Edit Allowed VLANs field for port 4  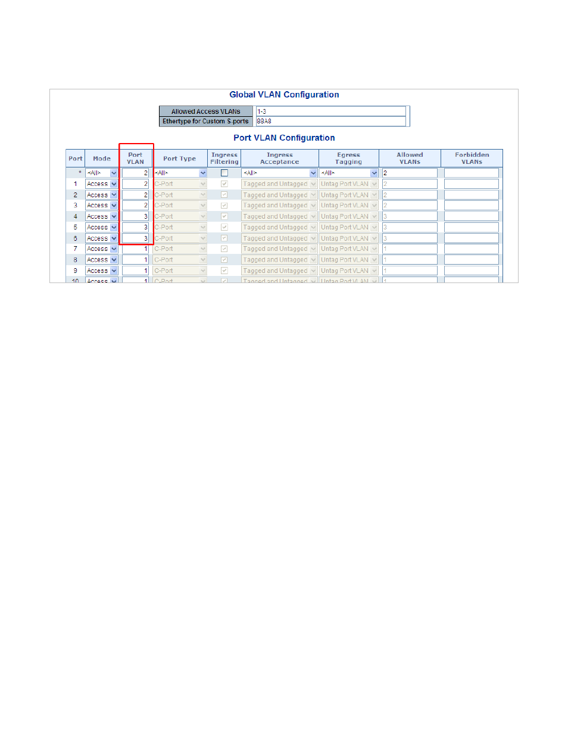410,216
